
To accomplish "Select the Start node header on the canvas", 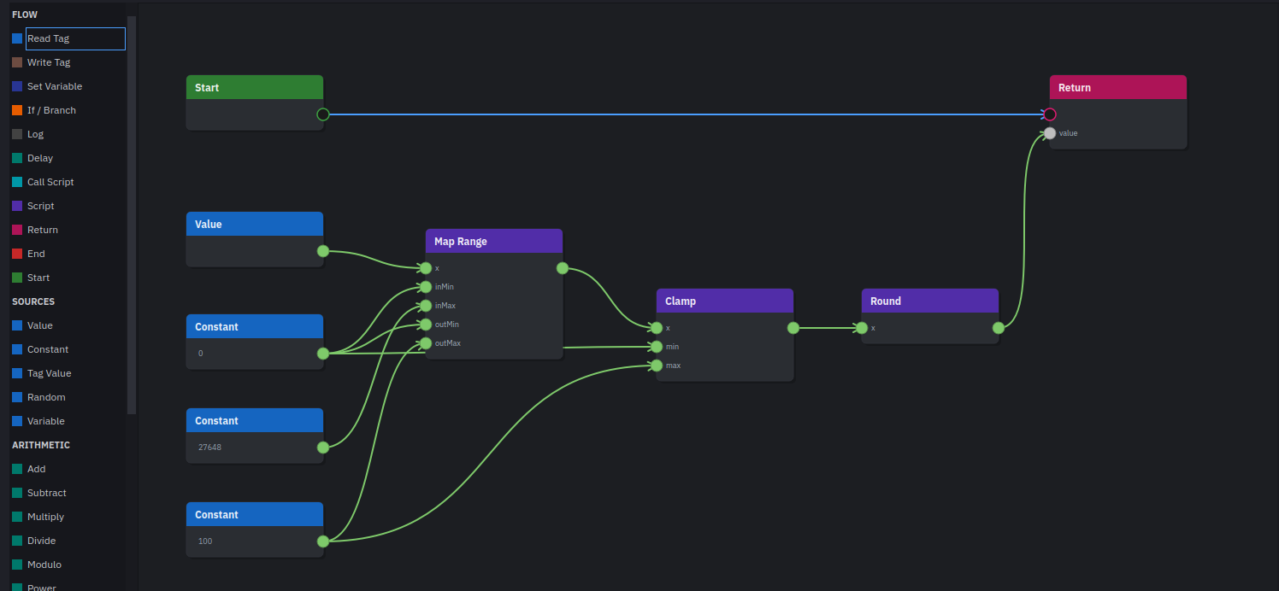I will 255,87.
